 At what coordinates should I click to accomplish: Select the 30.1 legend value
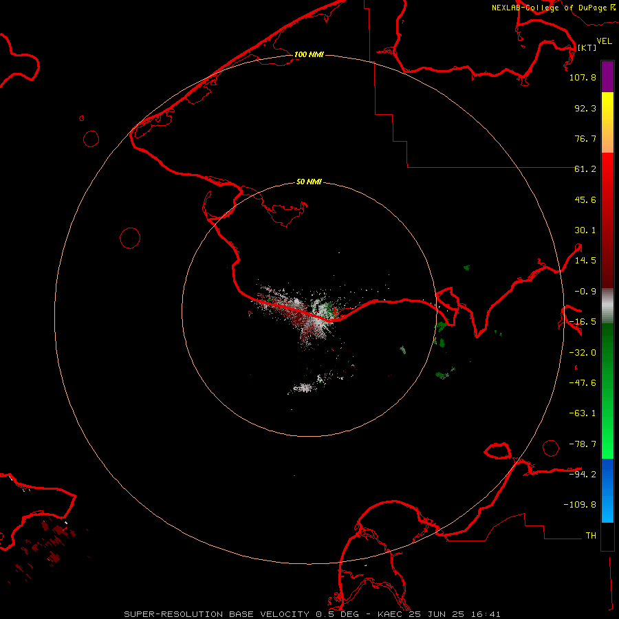[585, 230]
